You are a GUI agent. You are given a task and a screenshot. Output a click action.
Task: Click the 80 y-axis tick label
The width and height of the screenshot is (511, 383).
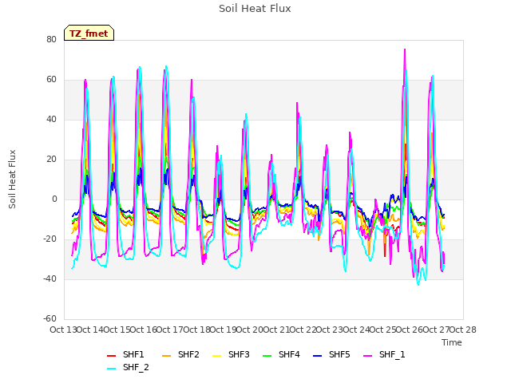tap(51, 39)
